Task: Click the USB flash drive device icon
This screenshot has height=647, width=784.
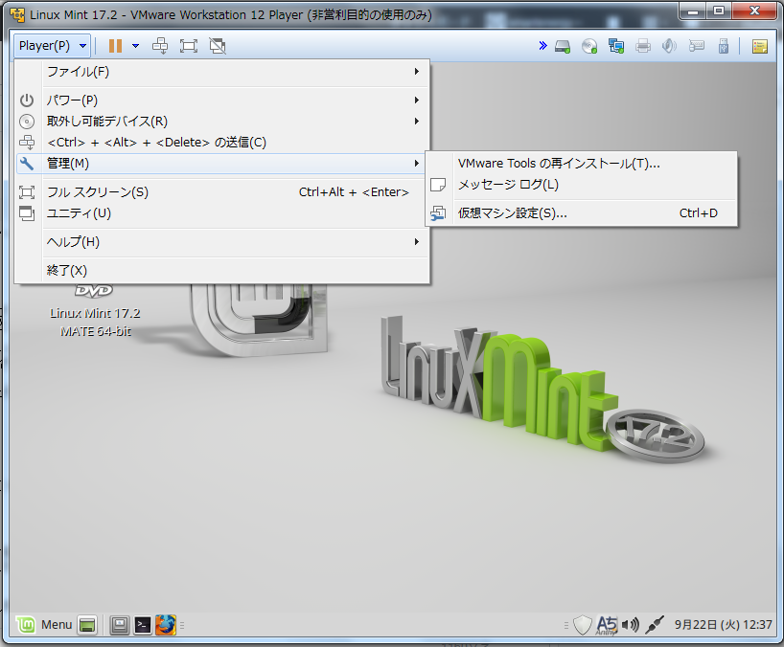Action: point(723,47)
